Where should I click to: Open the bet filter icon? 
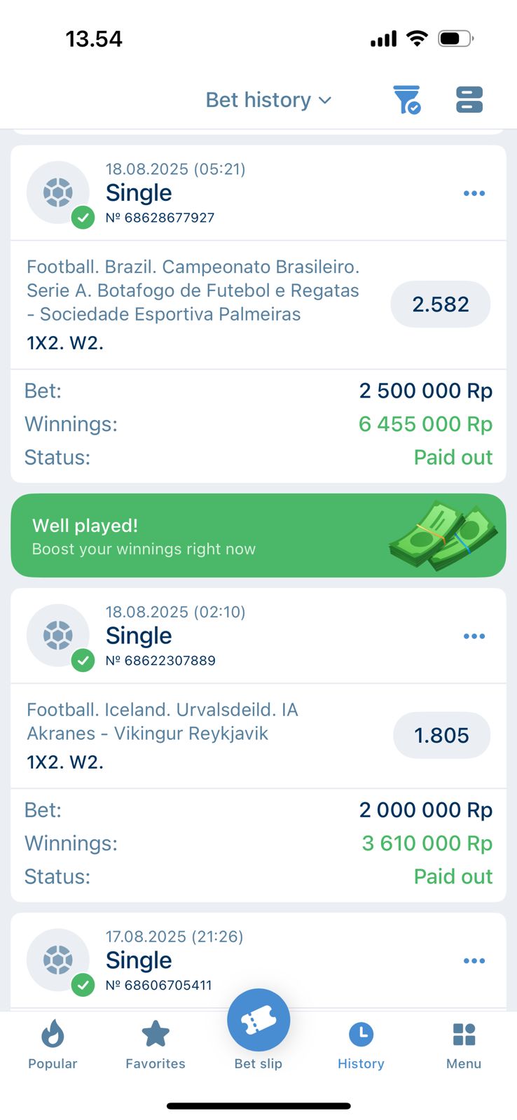[x=406, y=100]
